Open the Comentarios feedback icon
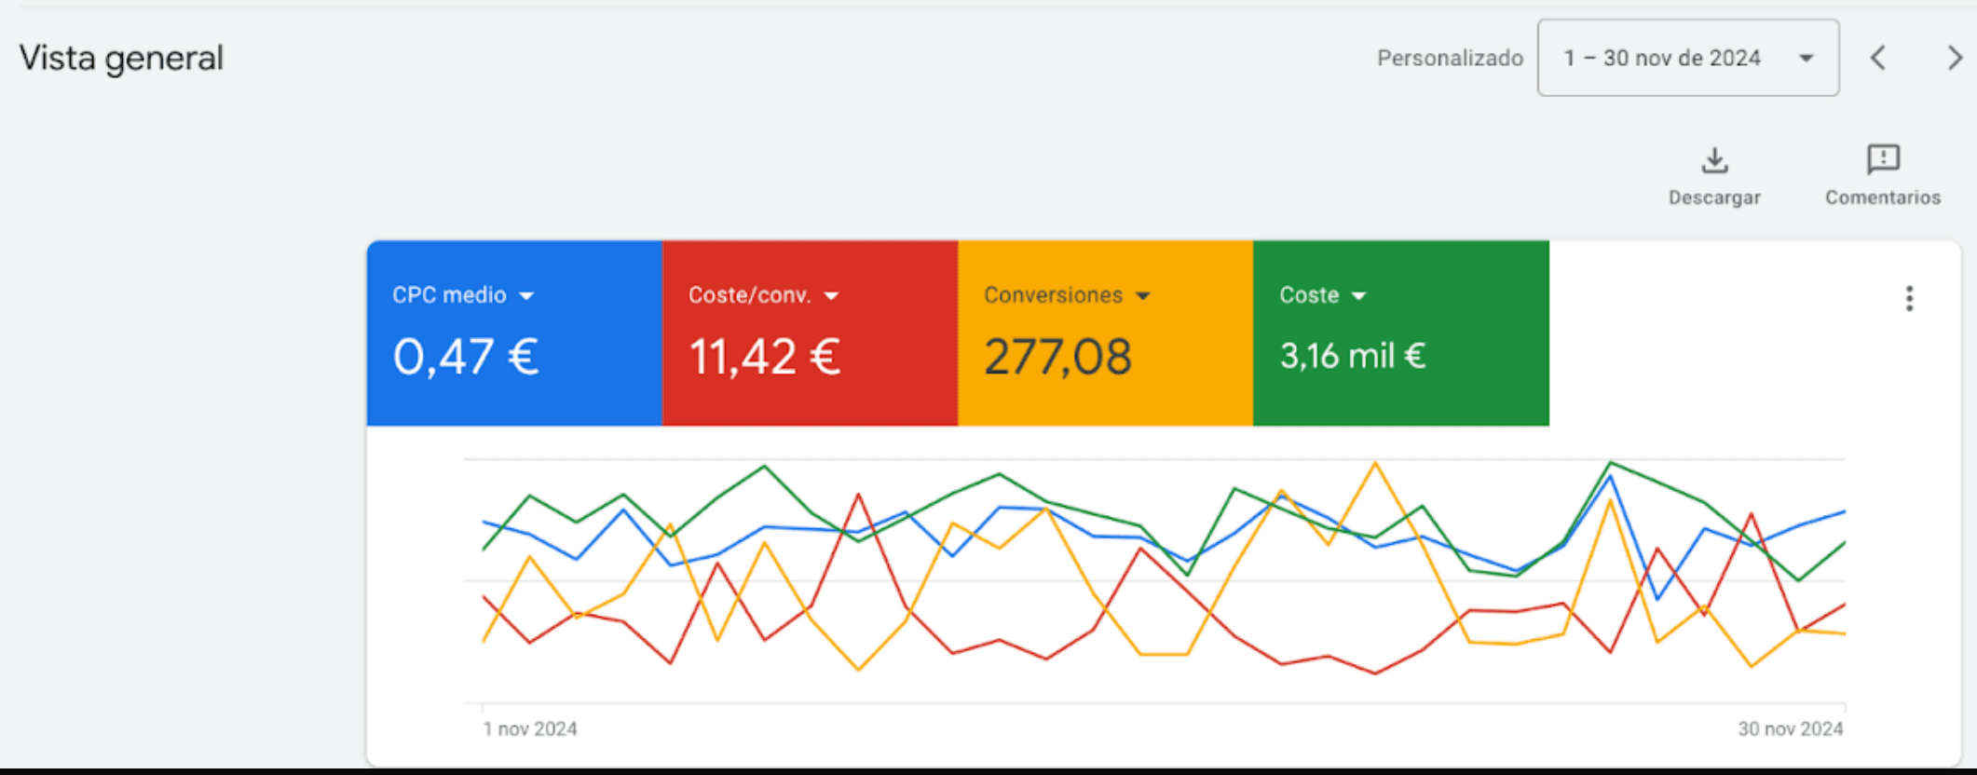Image resolution: width=1977 pixels, height=775 pixels. click(x=1883, y=160)
